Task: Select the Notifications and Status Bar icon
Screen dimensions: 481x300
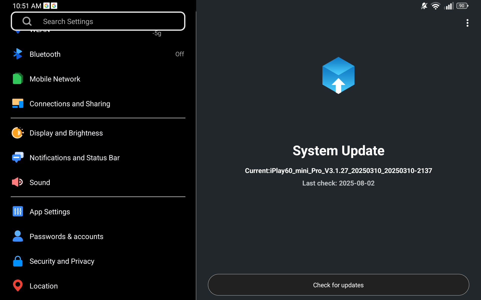Action: [18, 157]
